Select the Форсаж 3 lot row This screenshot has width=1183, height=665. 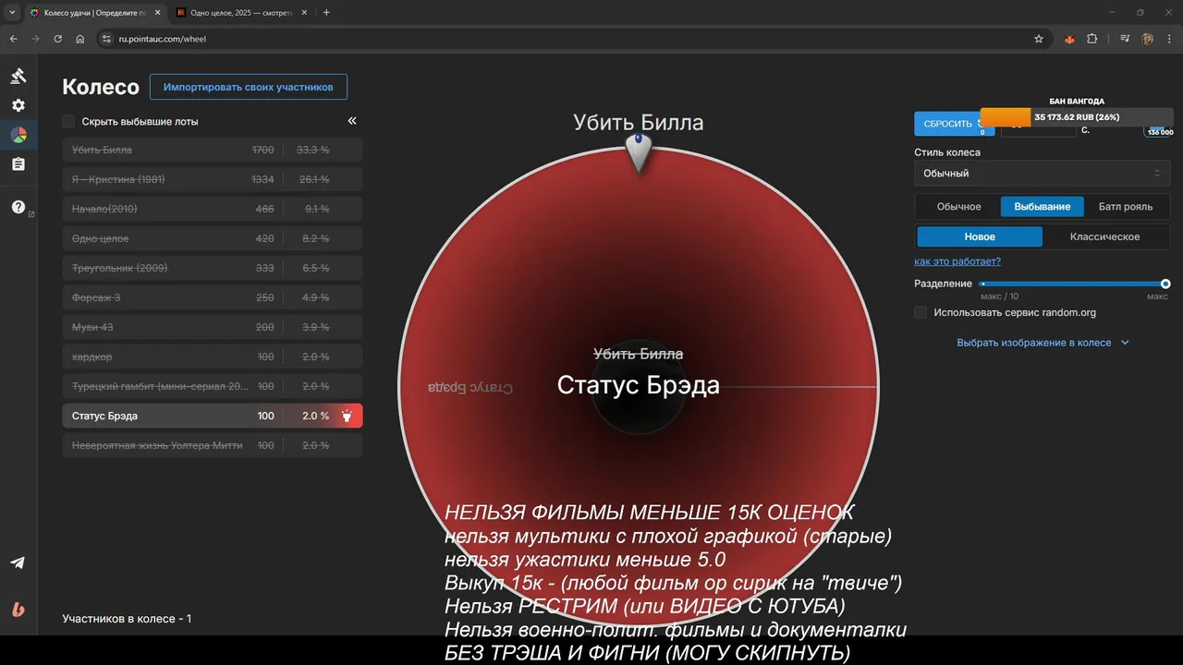(x=213, y=297)
